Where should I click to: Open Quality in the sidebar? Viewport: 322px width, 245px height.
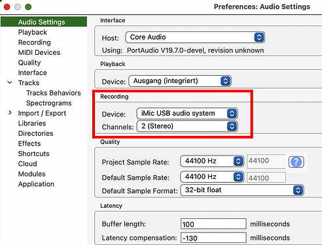(x=29, y=63)
